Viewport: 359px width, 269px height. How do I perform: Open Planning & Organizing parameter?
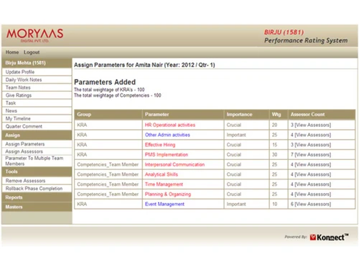pos(168,194)
